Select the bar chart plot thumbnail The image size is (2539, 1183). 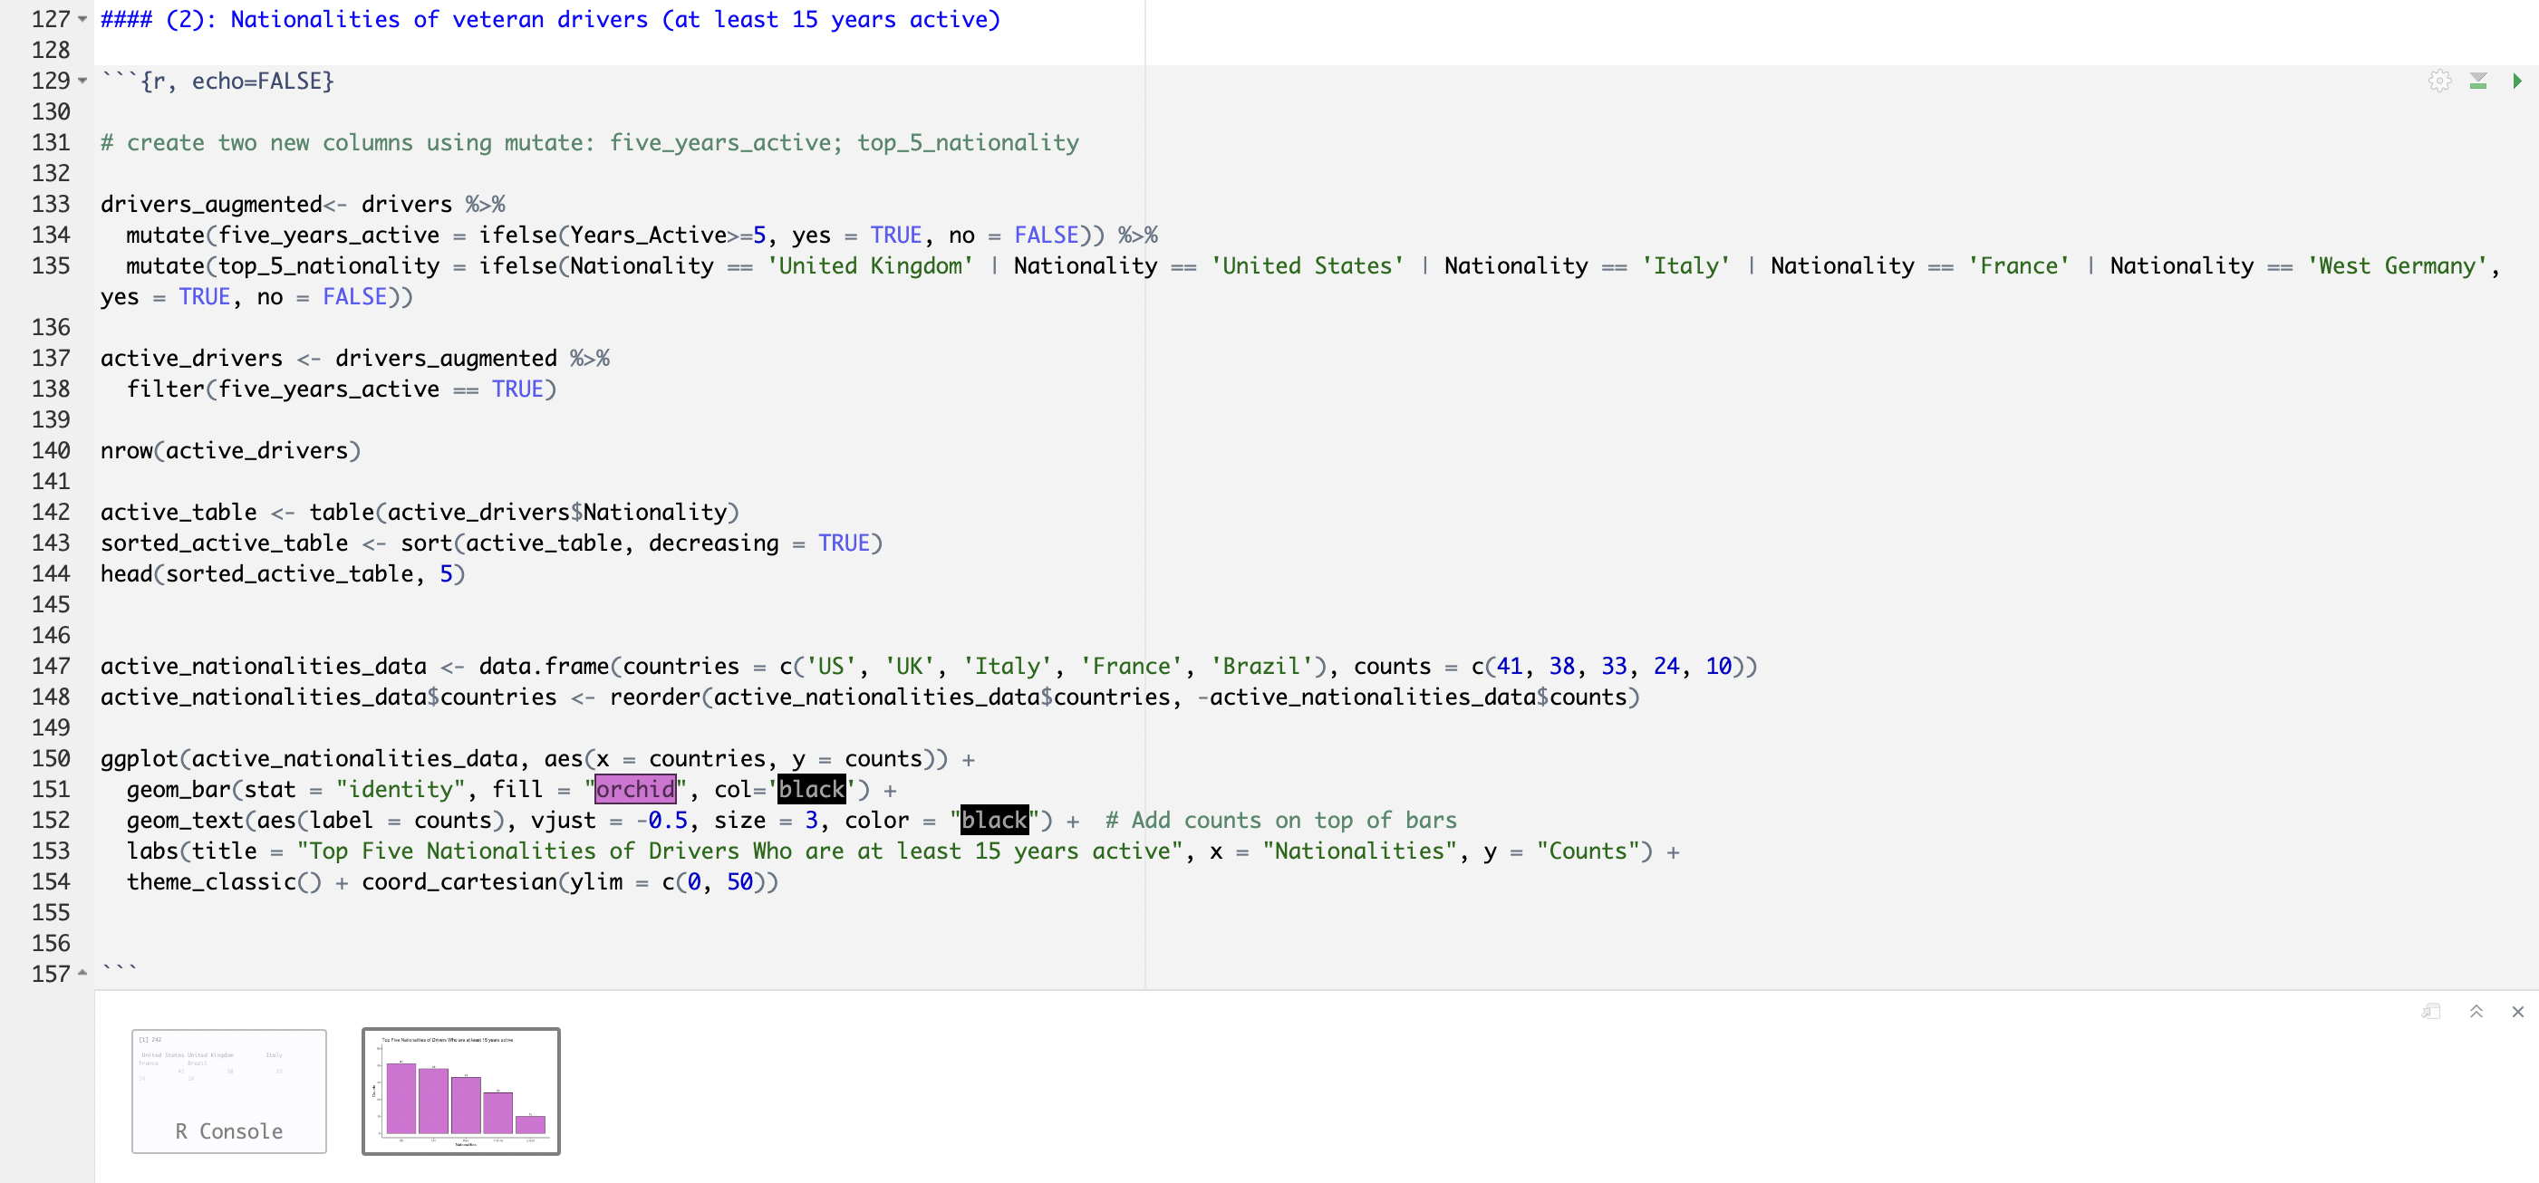460,1091
